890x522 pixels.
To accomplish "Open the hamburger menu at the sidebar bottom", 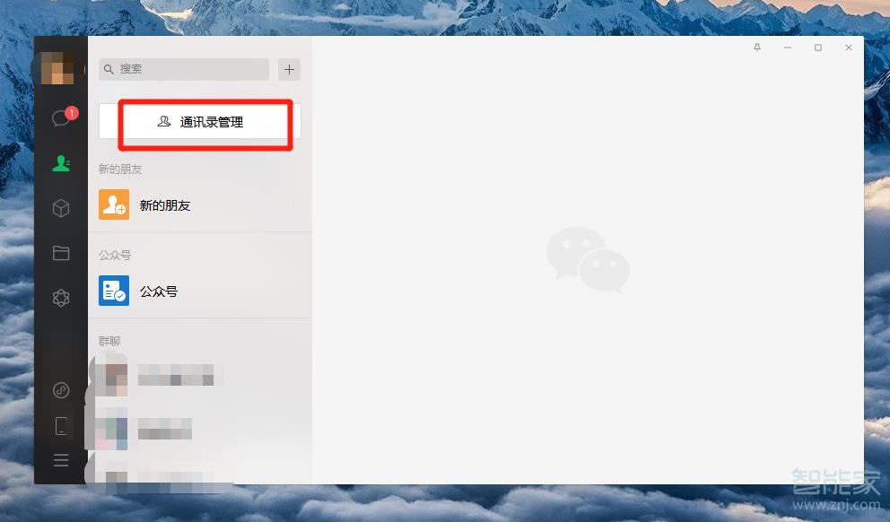I will click(x=61, y=460).
